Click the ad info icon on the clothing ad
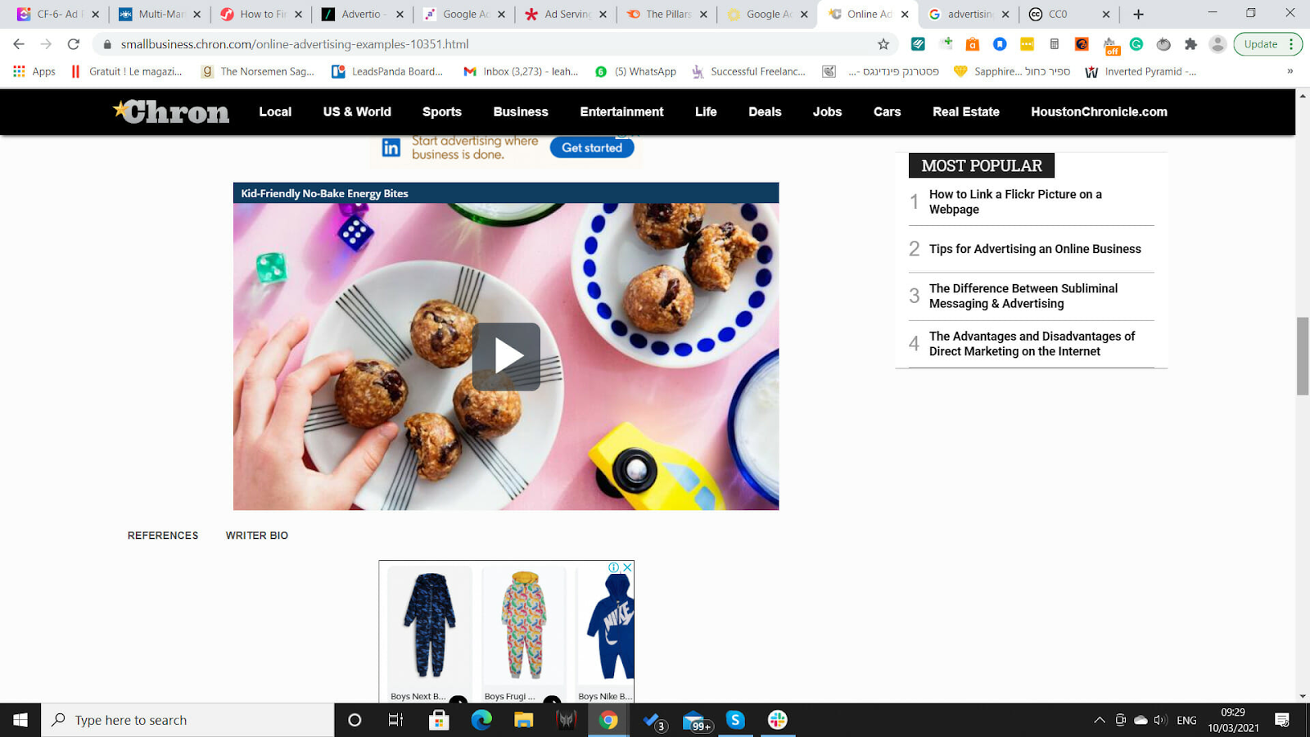This screenshot has height=737, width=1310. [x=613, y=567]
